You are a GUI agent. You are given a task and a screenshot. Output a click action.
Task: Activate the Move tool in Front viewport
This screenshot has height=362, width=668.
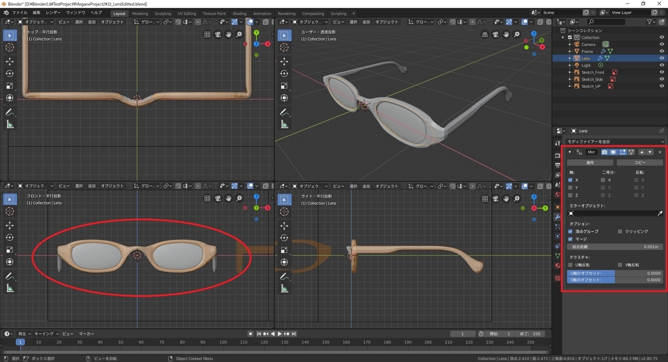[10, 225]
